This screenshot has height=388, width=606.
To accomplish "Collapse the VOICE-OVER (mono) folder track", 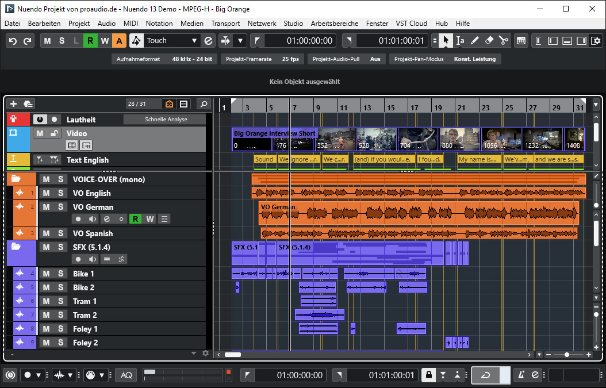I will click(16, 179).
